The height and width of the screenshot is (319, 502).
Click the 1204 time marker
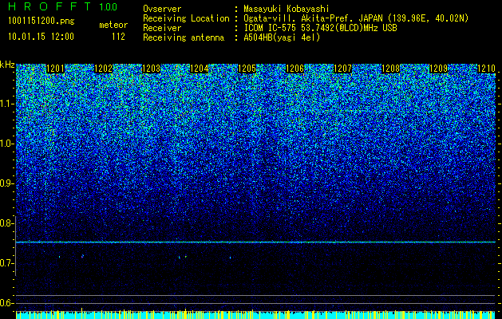pos(199,69)
